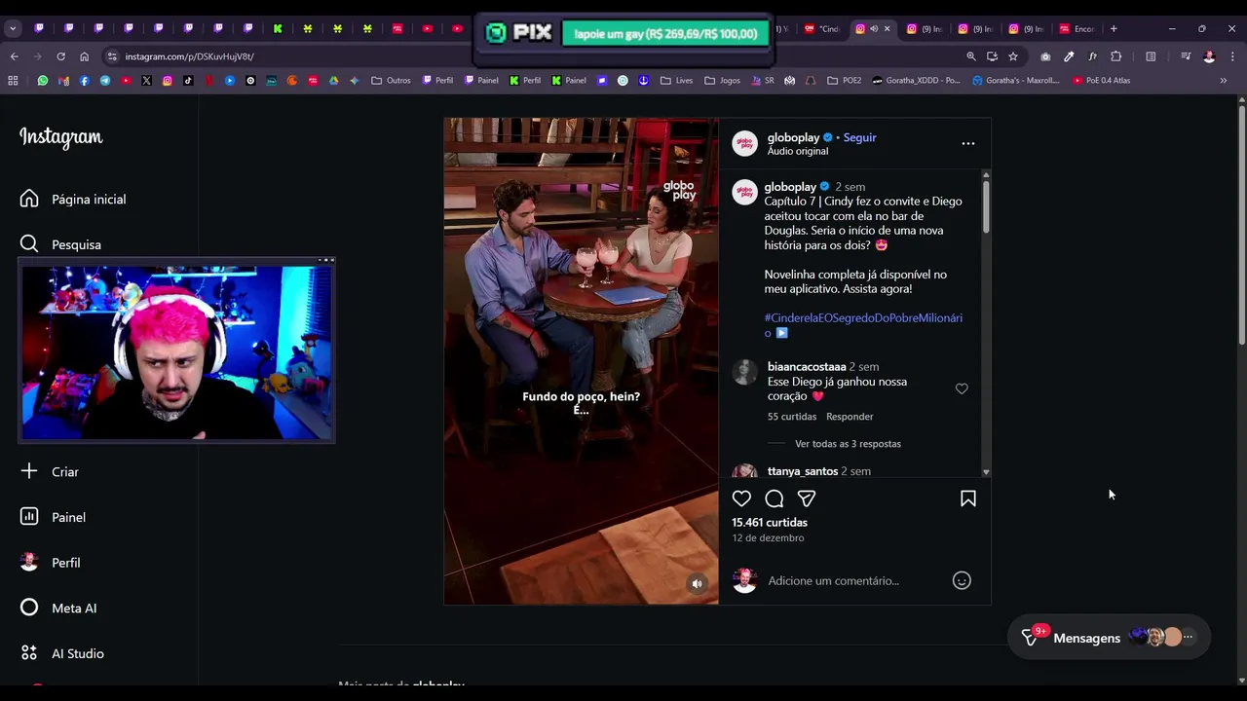Image resolution: width=1247 pixels, height=701 pixels.
Task: Click the page vertical scrollbar thumb
Action: (1241, 224)
